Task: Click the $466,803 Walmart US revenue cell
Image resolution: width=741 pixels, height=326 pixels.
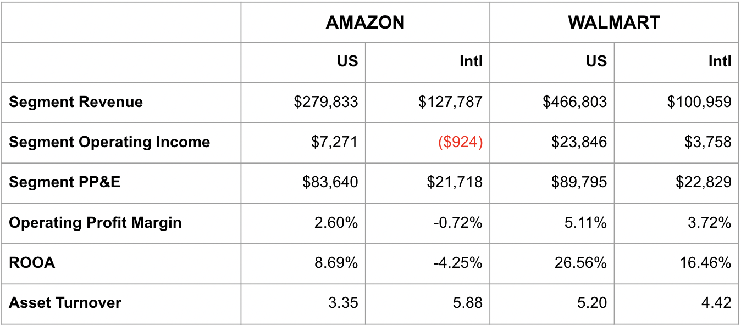Action: [574, 102]
